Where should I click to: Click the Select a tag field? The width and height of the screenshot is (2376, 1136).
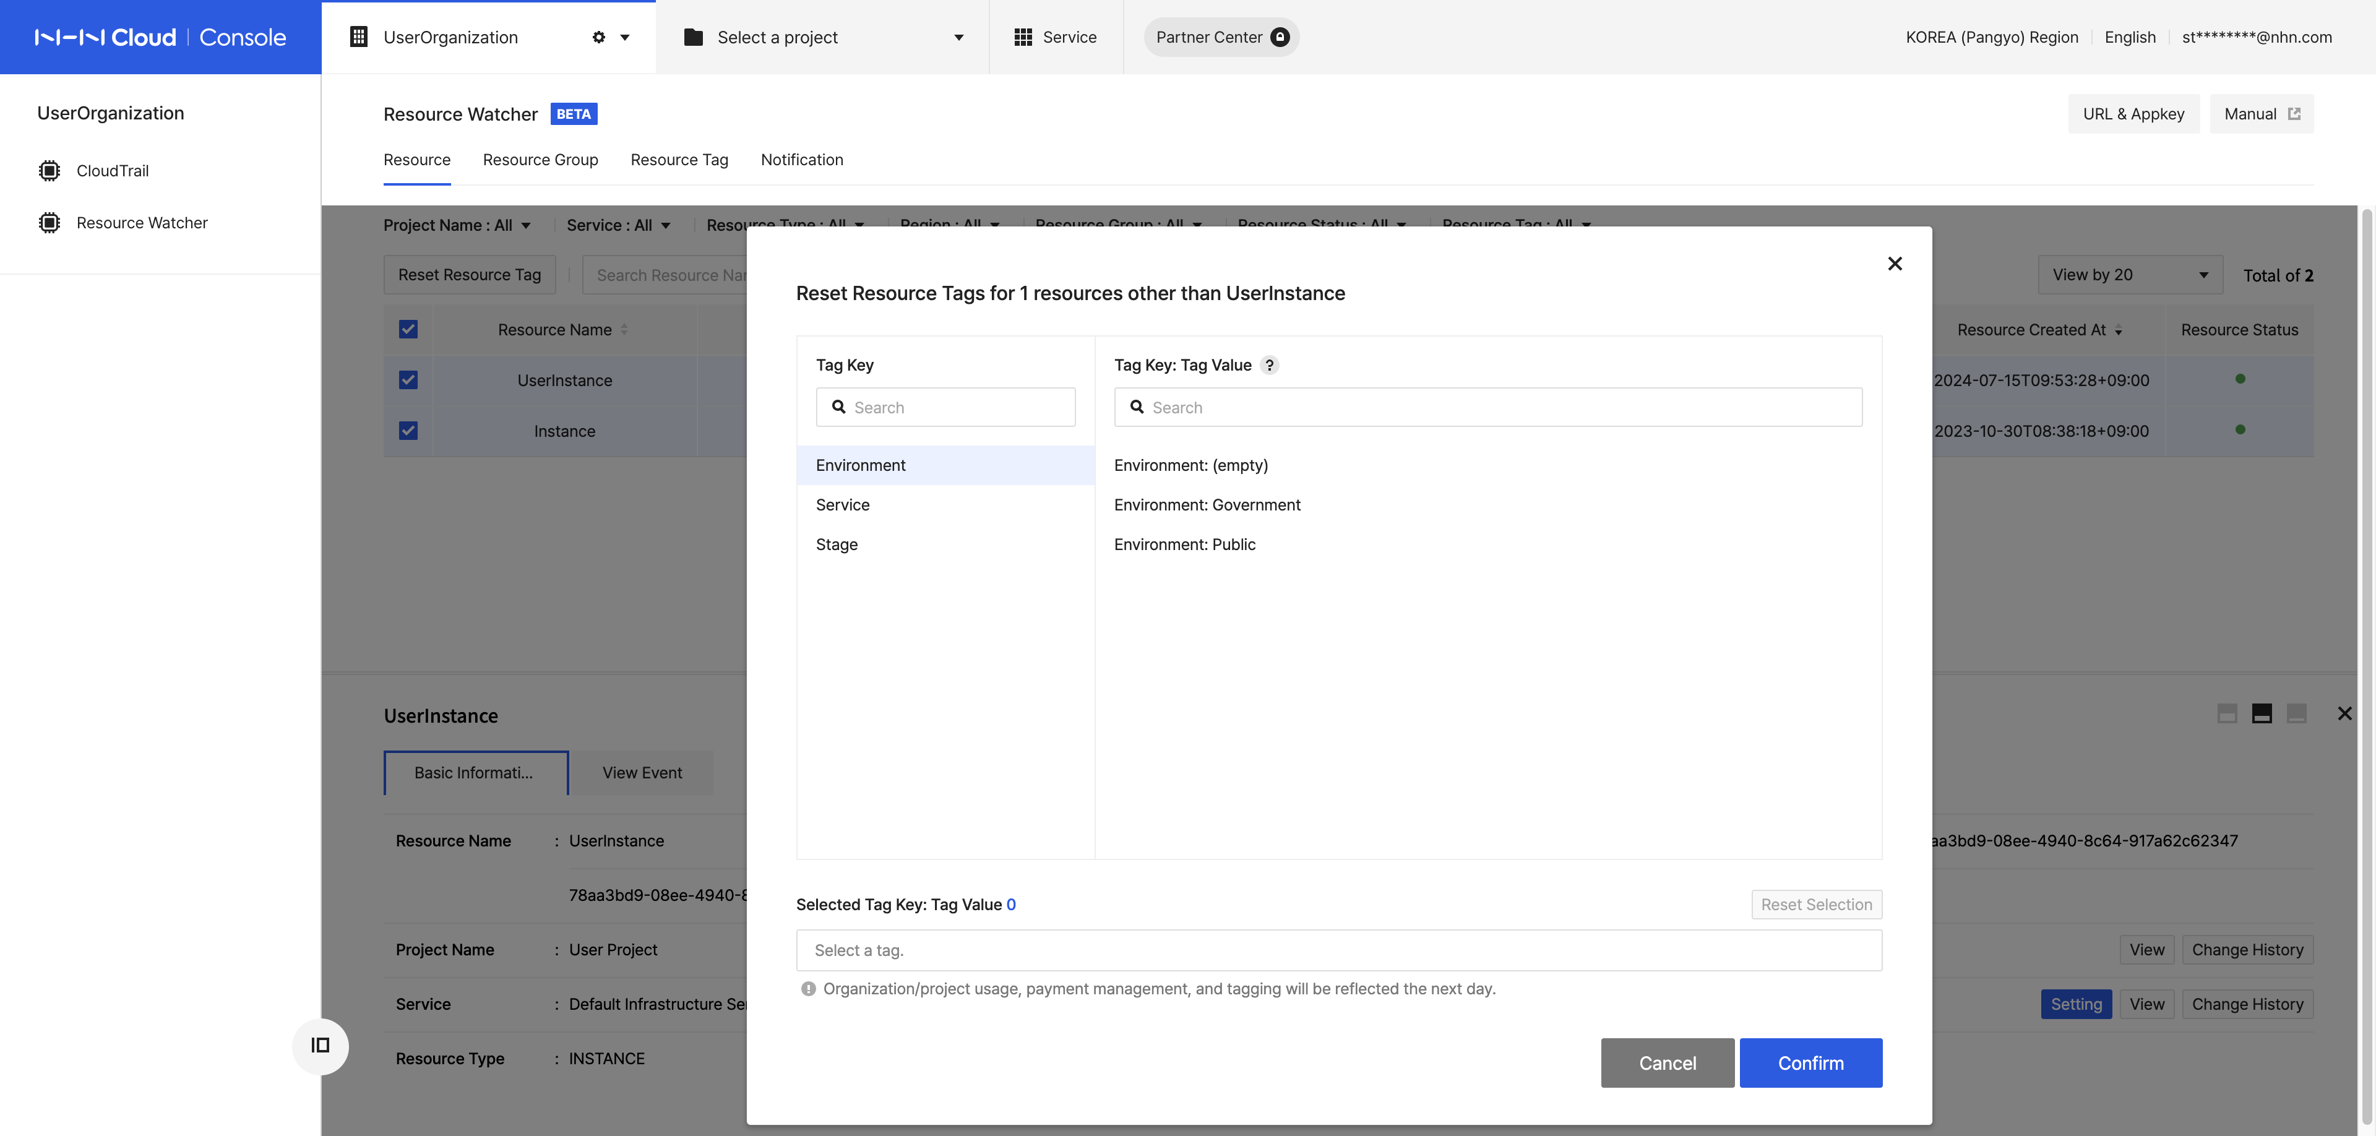(x=1338, y=950)
